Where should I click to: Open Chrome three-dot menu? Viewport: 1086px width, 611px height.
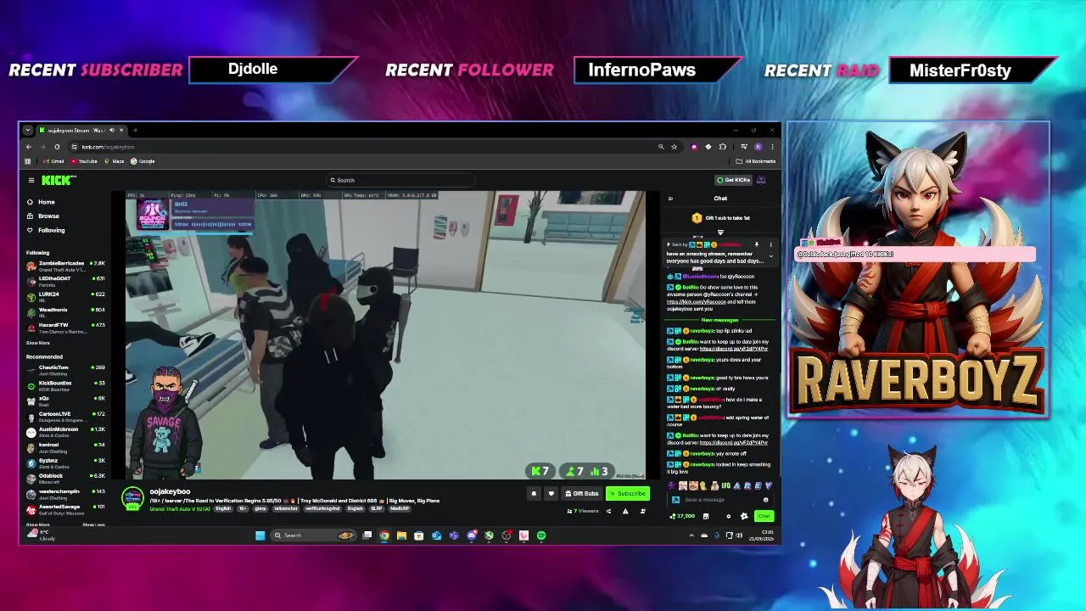coord(772,147)
